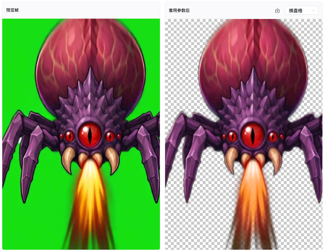This screenshot has width=325, height=251.
Task: Click the download icon beside 棋盘格
Action: [277, 10]
